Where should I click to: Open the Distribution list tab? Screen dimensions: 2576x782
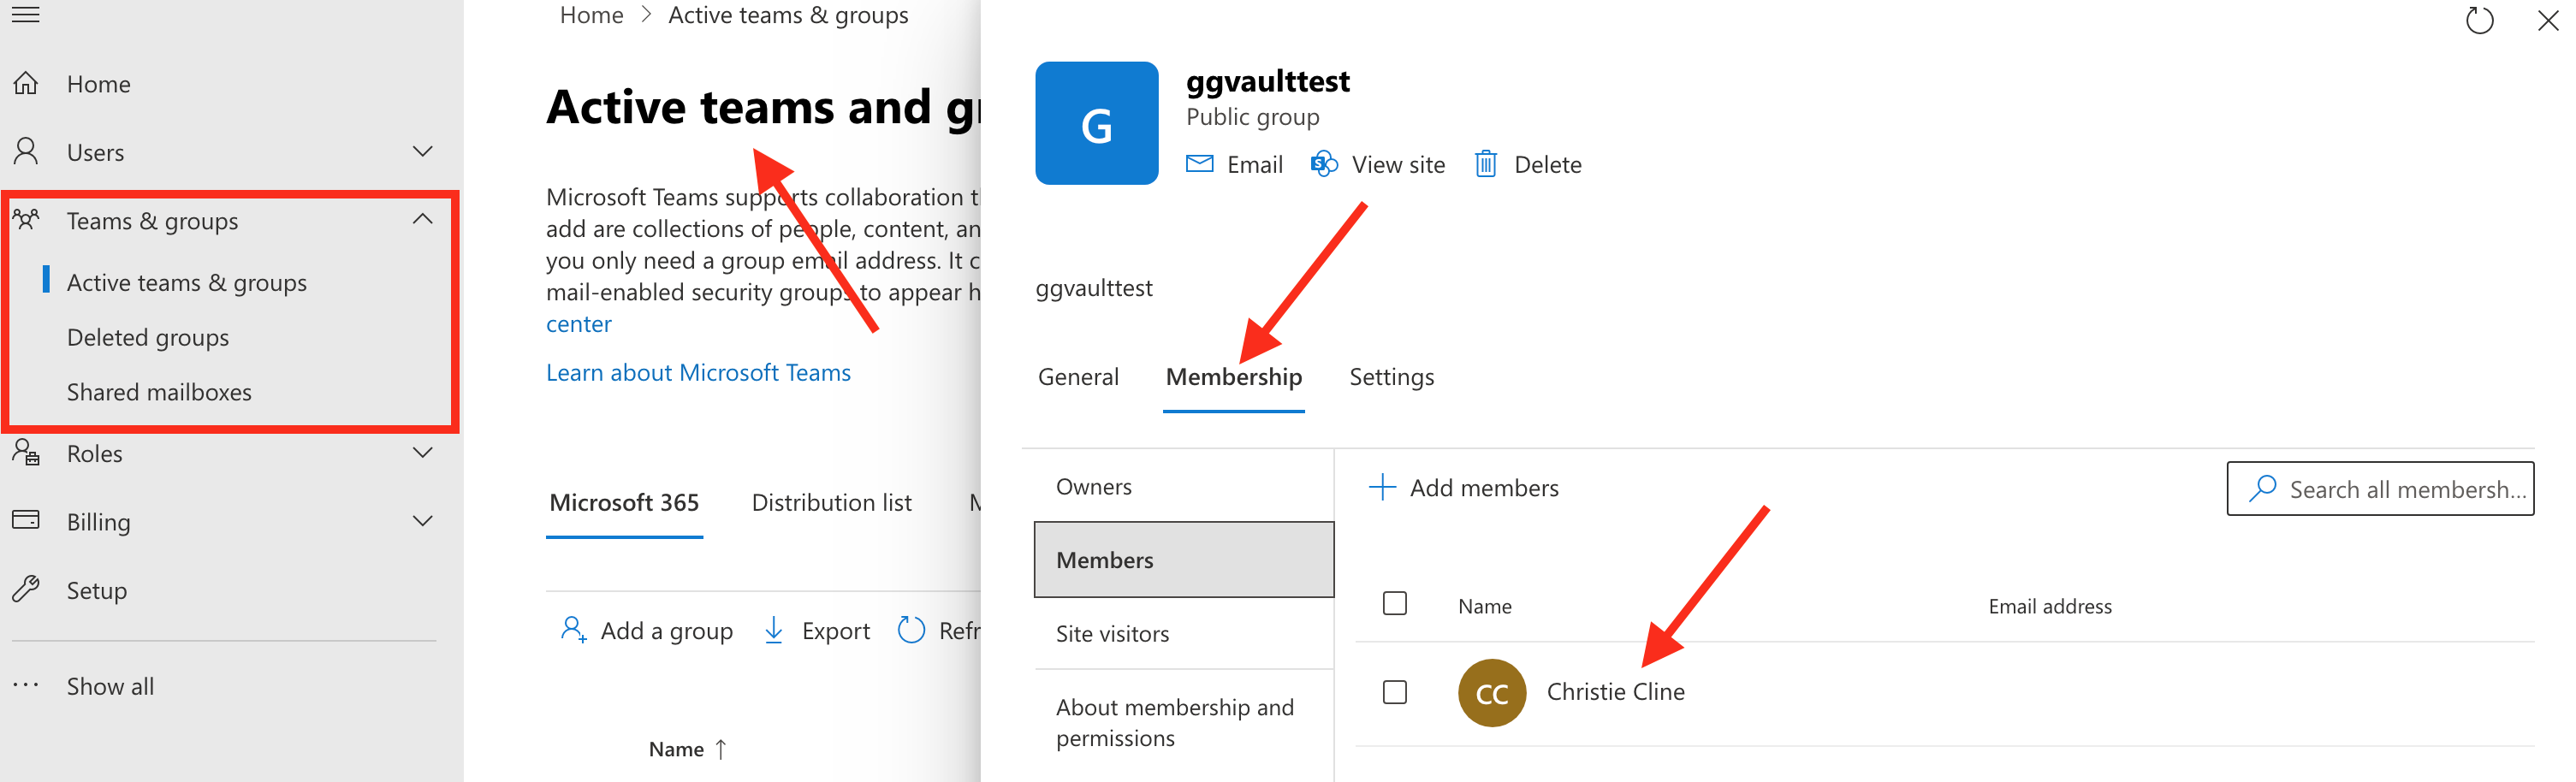[x=831, y=502]
